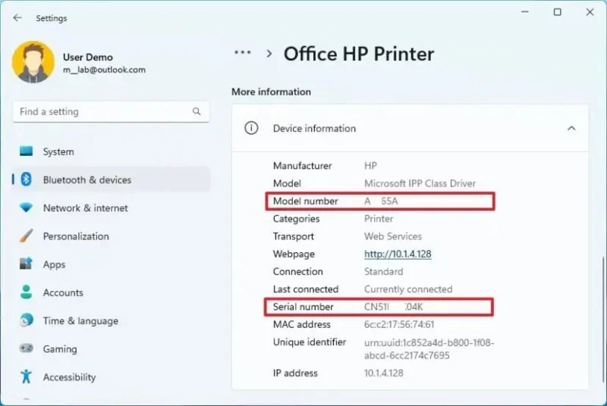Image resolution: width=607 pixels, height=406 pixels.
Task: Open the Gaming controller icon
Action: coord(27,348)
